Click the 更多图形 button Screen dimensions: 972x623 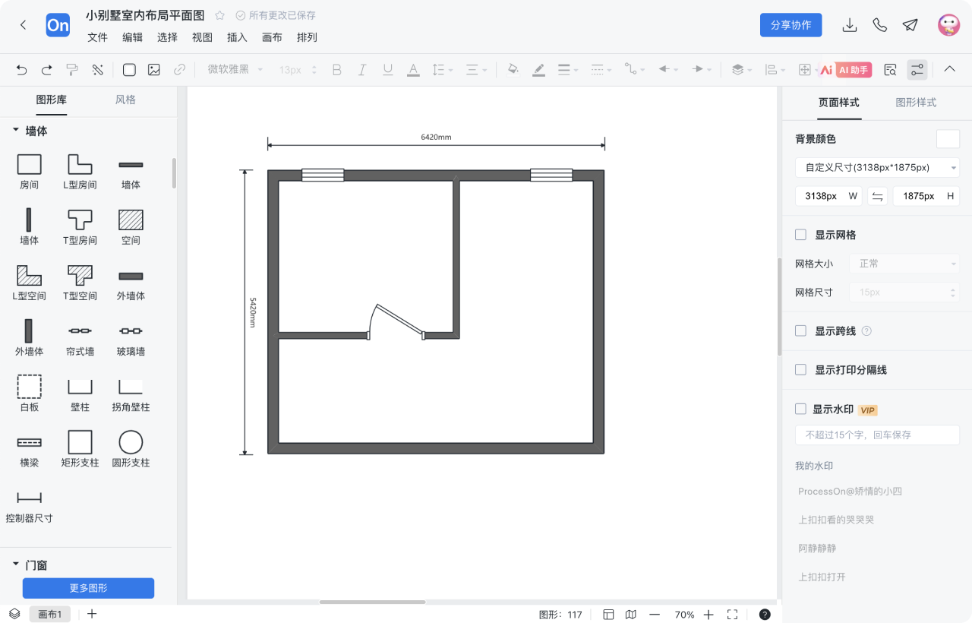coord(88,588)
